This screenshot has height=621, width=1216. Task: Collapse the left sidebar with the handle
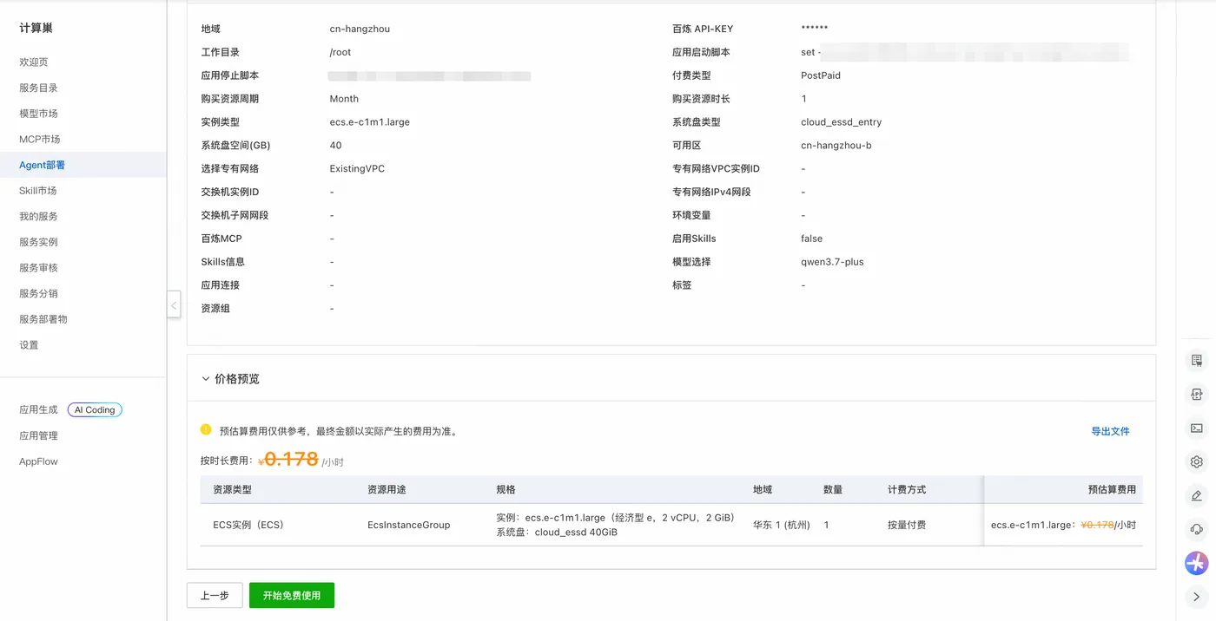[x=174, y=305]
